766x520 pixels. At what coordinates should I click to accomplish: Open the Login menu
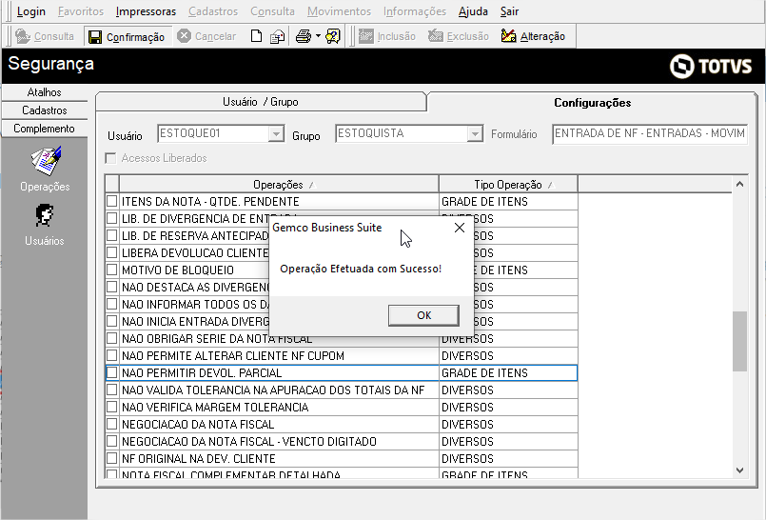[30, 11]
